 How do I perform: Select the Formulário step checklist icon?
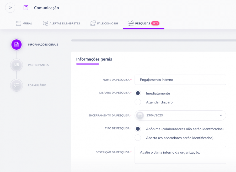point(17,85)
